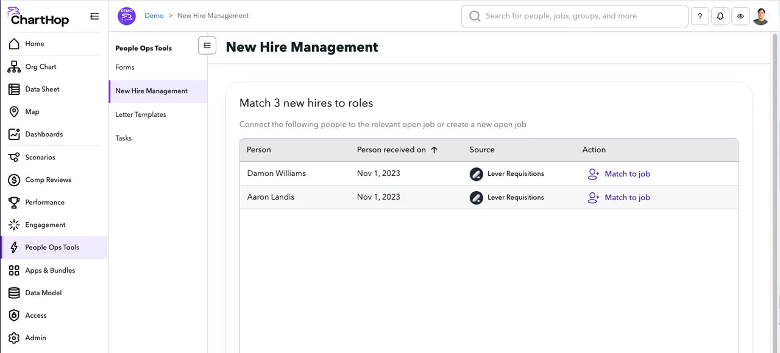Image resolution: width=780 pixels, height=353 pixels.
Task: Toggle the People Ops Tools panel collapse button
Action: [x=207, y=45]
